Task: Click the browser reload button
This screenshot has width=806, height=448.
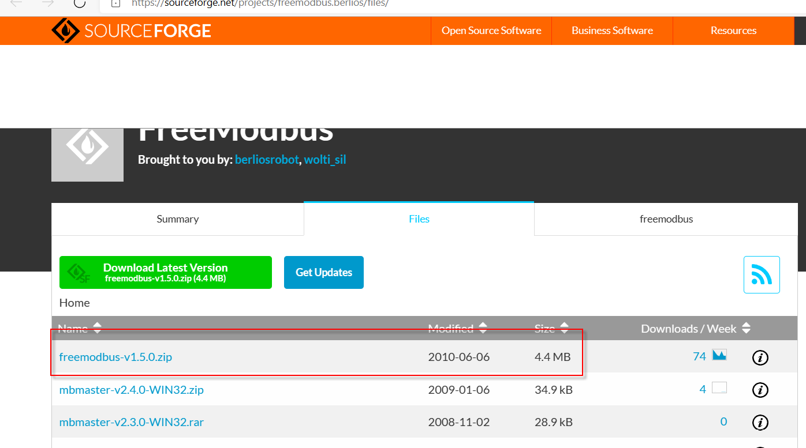Action: point(80,3)
